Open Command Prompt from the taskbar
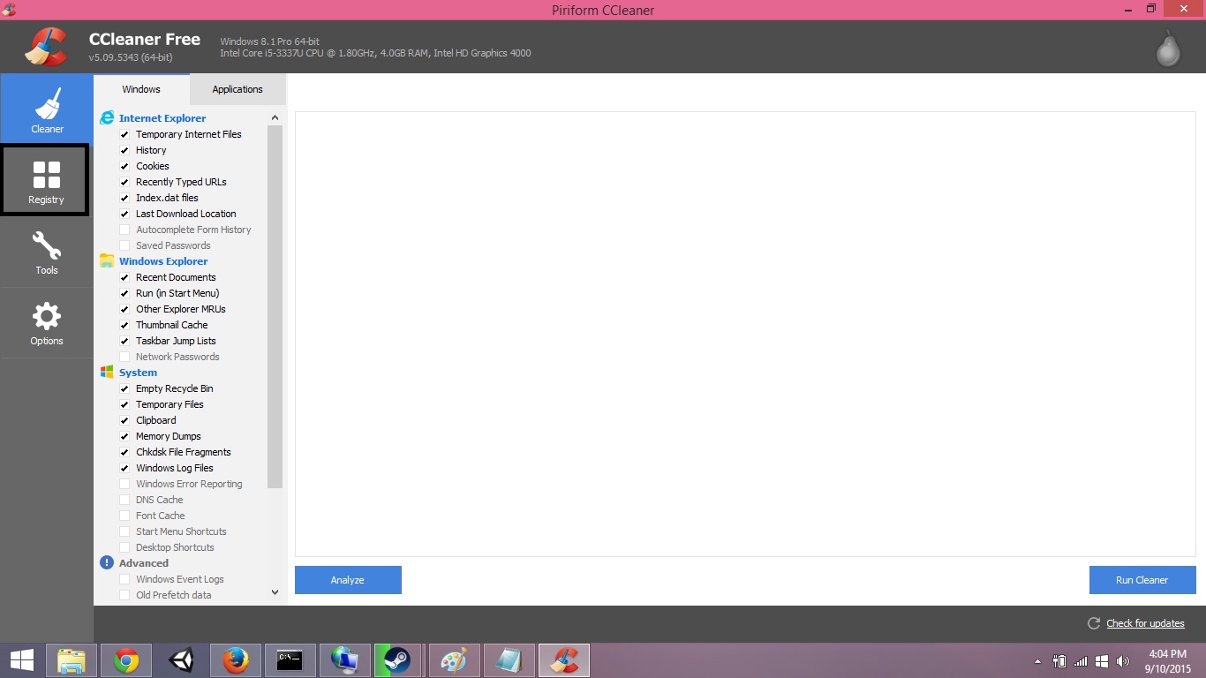The width and height of the screenshot is (1206, 678). coord(290,660)
